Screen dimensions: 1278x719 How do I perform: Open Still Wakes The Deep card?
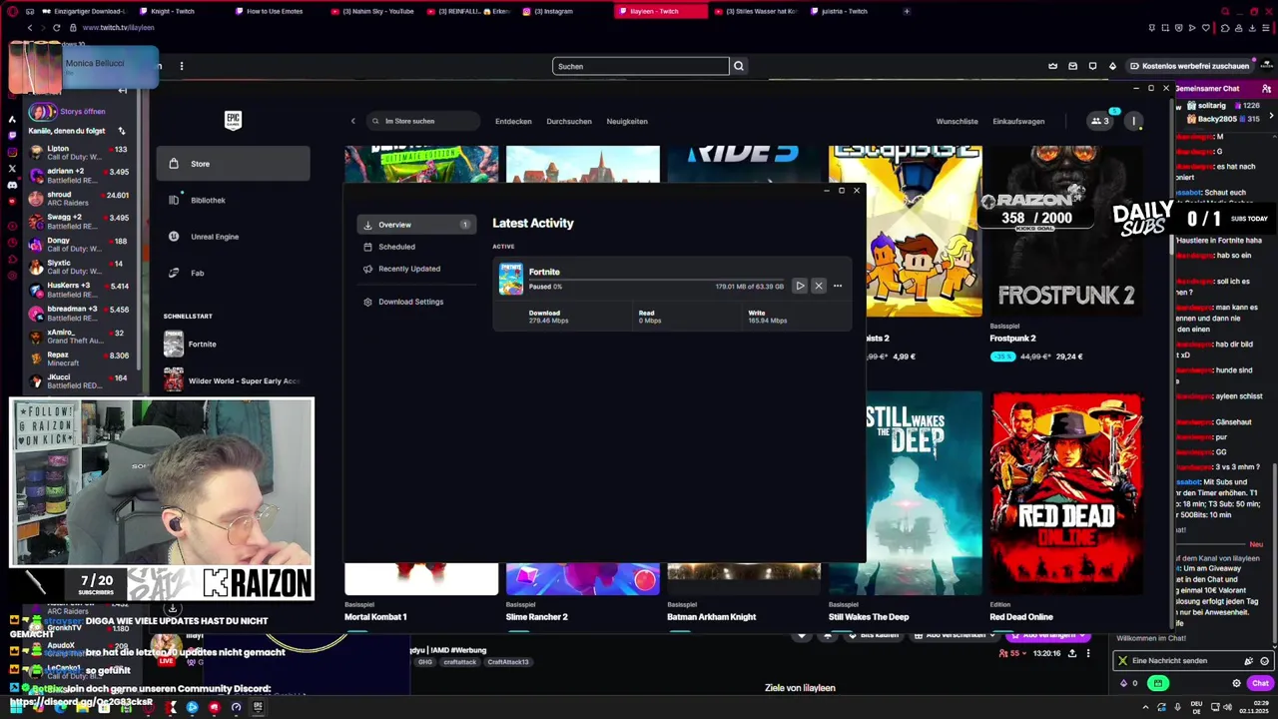[905, 507]
